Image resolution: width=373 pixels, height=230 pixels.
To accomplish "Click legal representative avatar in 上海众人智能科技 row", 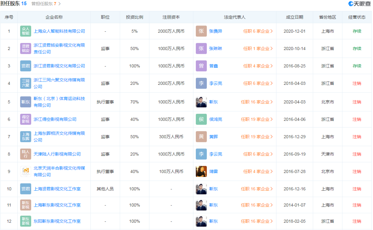I will [201, 31].
